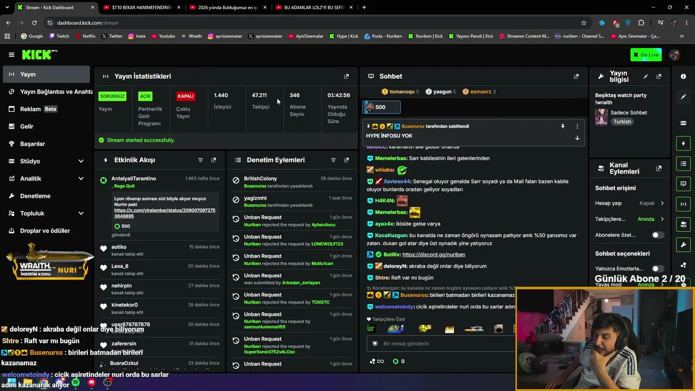This screenshot has width=695, height=391.
Task: Open the Takipçilere setting chevron
Action: 662,219
